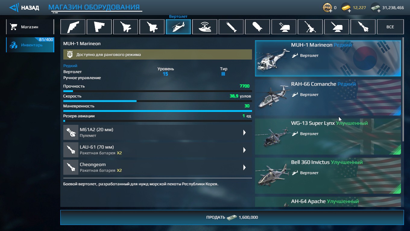Choose the bomb category icon
The height and width of the screenshot is (231, 410).
click(x=258, y=27)
